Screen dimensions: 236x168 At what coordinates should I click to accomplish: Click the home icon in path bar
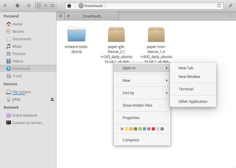(69, 6)
